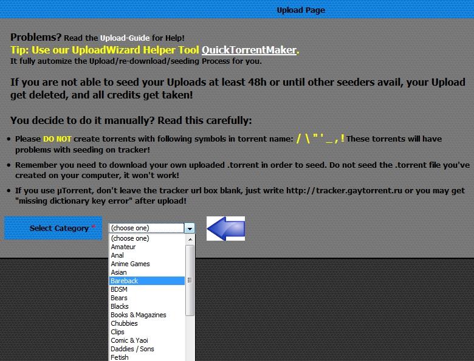Image resolution: width=474 pixels, height=361 pixels.
Task: Select Clips from the category list
Action: (117, 332)
